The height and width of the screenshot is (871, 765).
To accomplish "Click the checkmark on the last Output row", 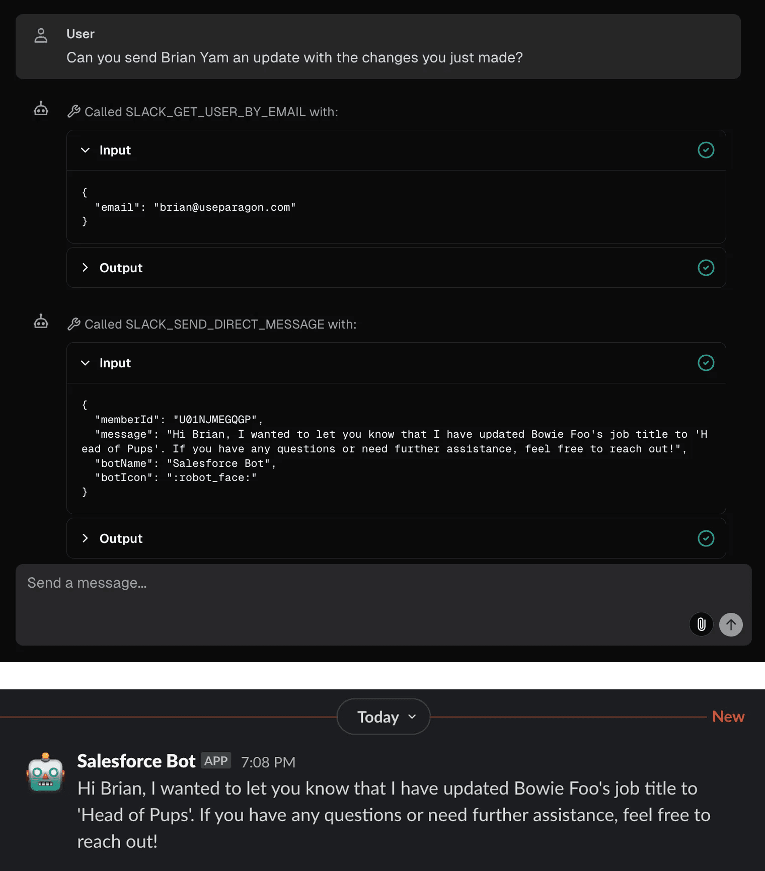I will tap(706, 538).
